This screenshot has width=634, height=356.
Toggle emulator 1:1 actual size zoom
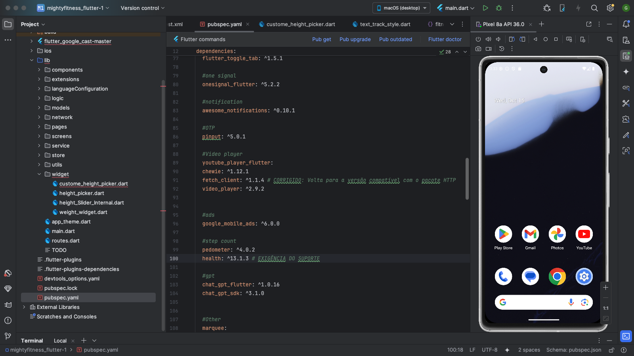click(605, 308)
